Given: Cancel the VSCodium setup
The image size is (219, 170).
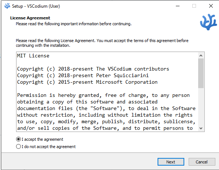Looking at the screenshot, I should pos(202,162).
